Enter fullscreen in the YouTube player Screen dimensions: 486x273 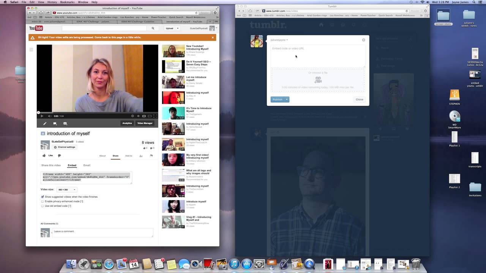pyautogui.click(x=155, y=116)
